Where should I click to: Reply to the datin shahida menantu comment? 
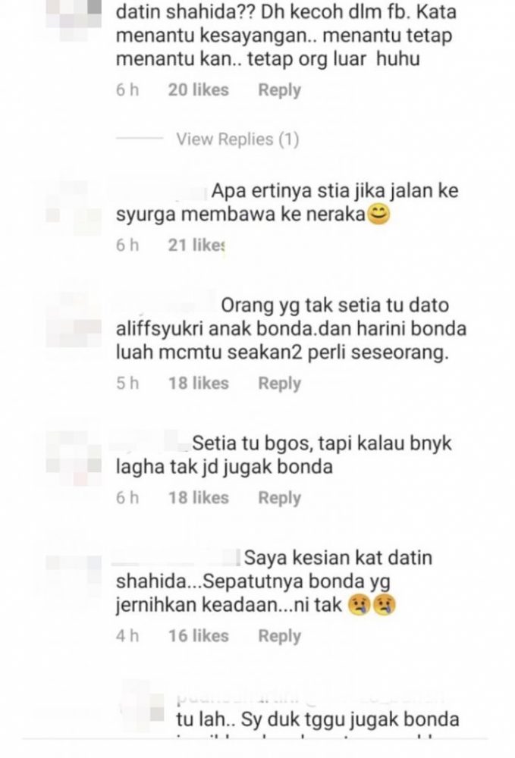point(280,90)
